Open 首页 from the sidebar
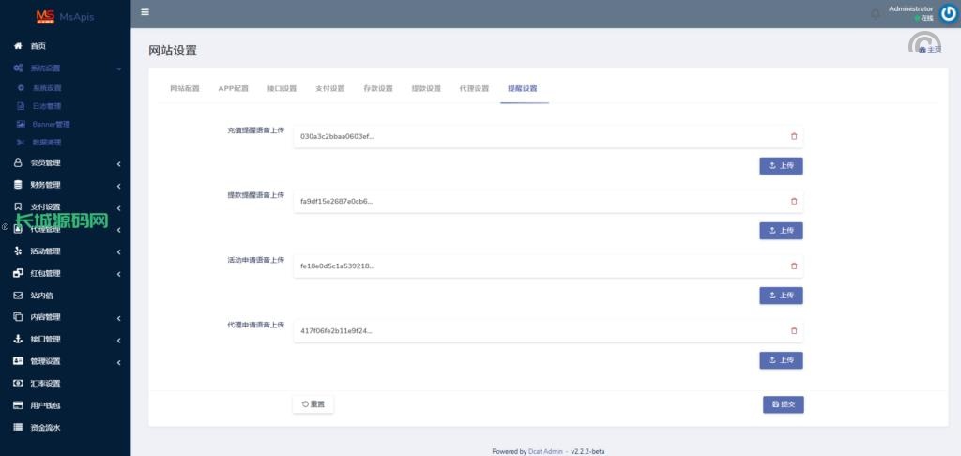 38,46
